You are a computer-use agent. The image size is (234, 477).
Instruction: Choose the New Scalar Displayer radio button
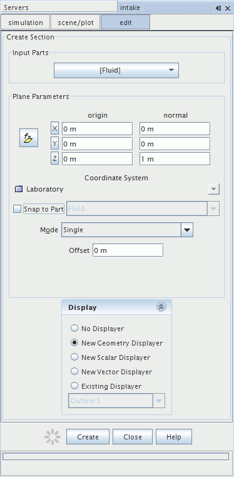[x=74, y=357]
